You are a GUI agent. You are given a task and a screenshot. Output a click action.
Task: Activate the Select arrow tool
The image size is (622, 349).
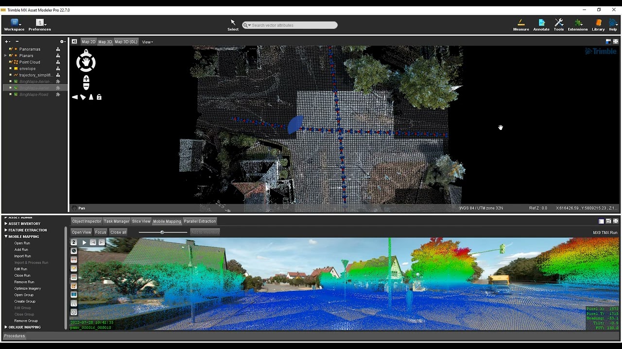(x=233, y=25)
